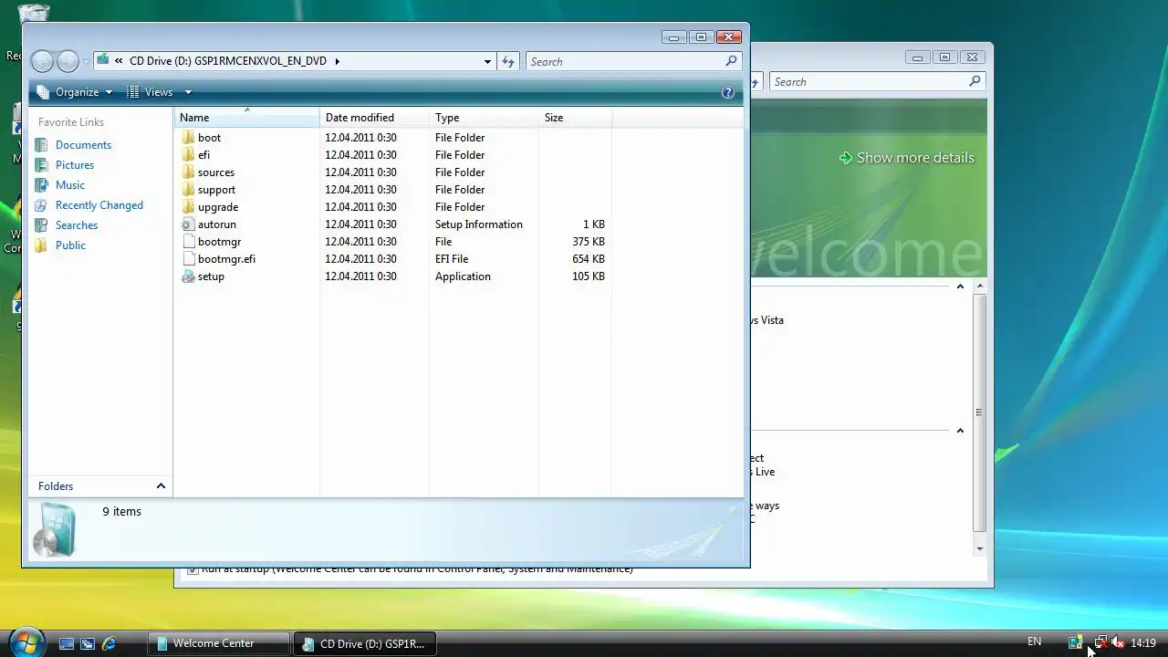
Task: Sort by the Size column header
Action: (575, 118)
